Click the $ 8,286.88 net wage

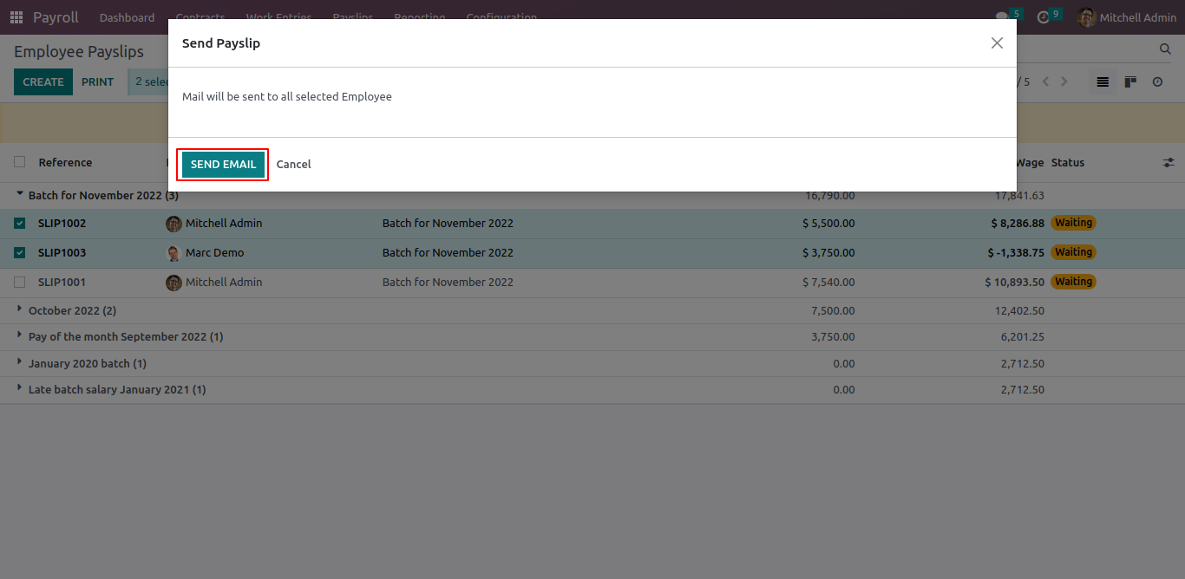(1018, 224)
